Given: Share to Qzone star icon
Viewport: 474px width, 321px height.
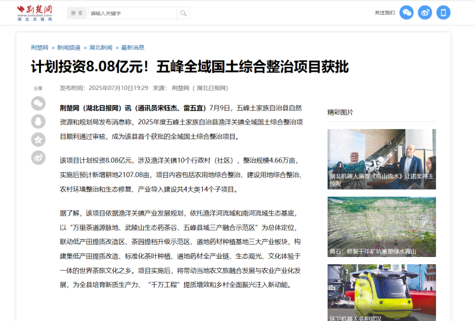Looking at the screenshot, I should point(39,140).
